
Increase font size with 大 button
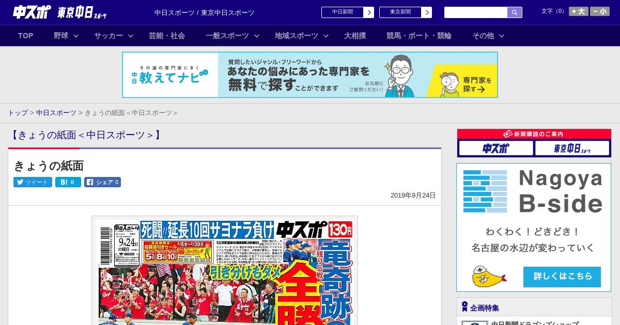(579, 11)
